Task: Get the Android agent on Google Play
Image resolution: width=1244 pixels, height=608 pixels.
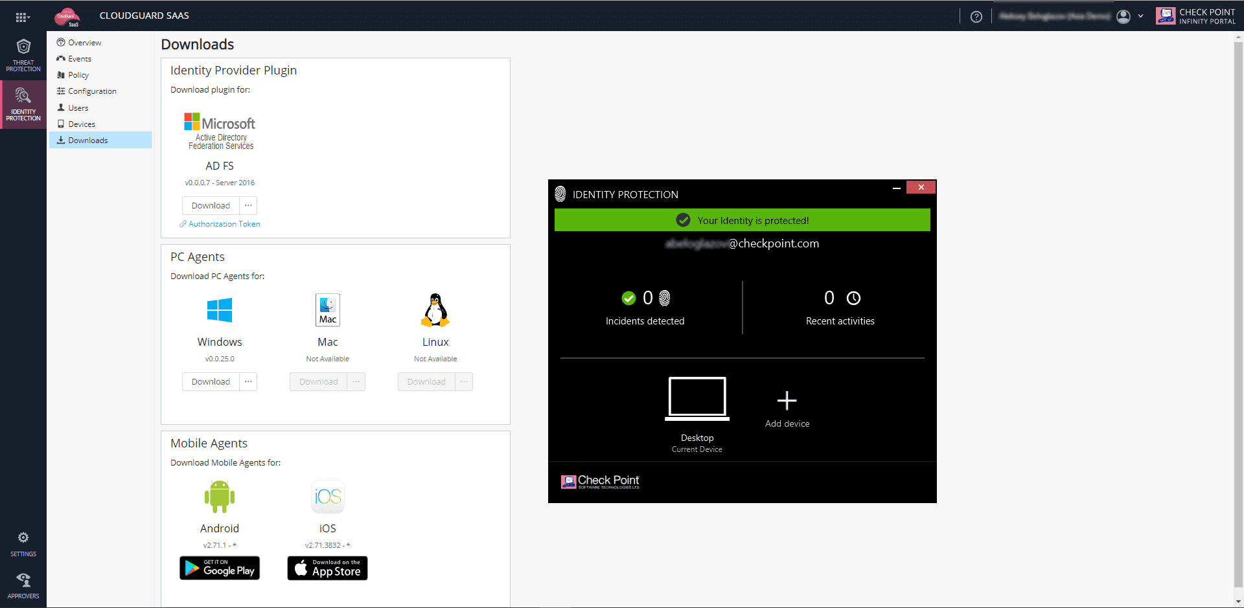Action: click(220, 569)
